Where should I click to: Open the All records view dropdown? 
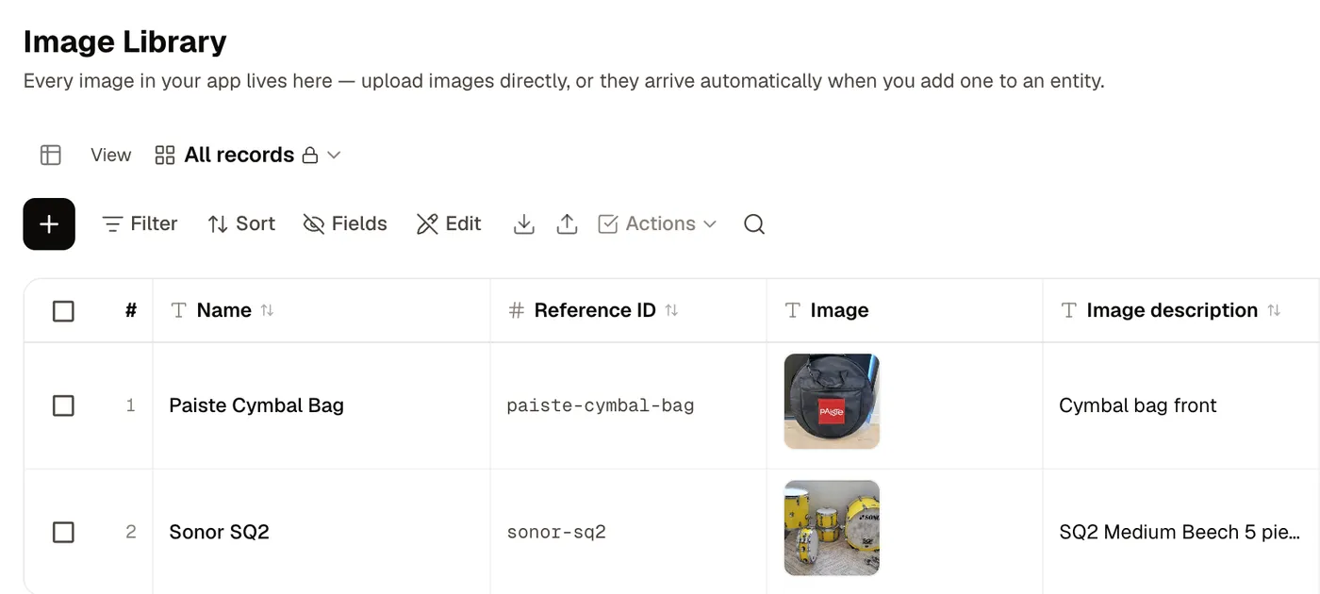pos(248,155)
